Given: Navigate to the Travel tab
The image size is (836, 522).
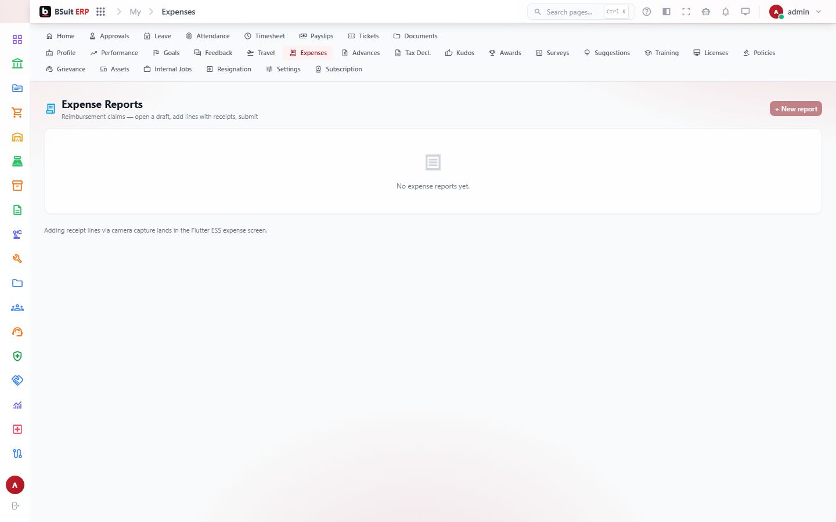Looking at the screenshot, I should (x=261, y=53).
